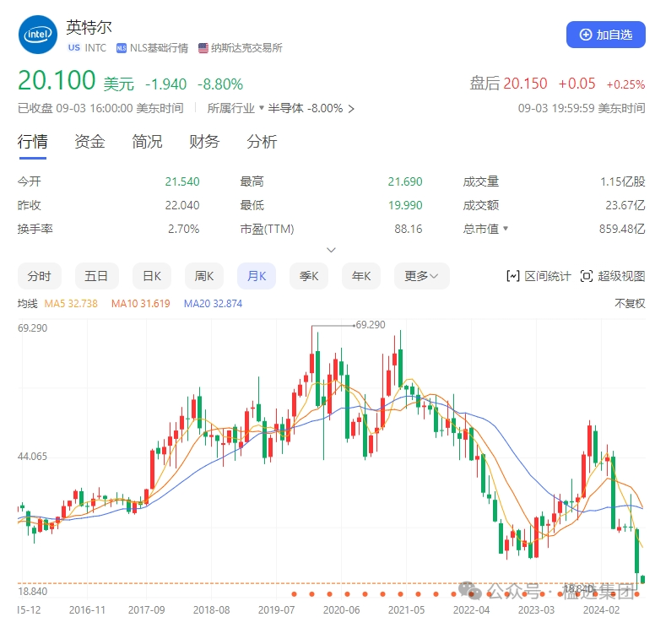This screenshot has width=655, height=617.
Task: Click the 不复权 adjustment setting
Action: pos(630,304)
